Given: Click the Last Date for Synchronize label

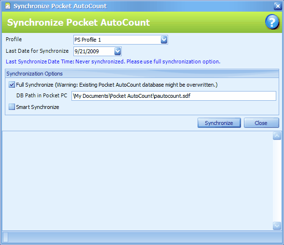Looking at the screenshot, I should pyautogui.click(x=37, y=51).
